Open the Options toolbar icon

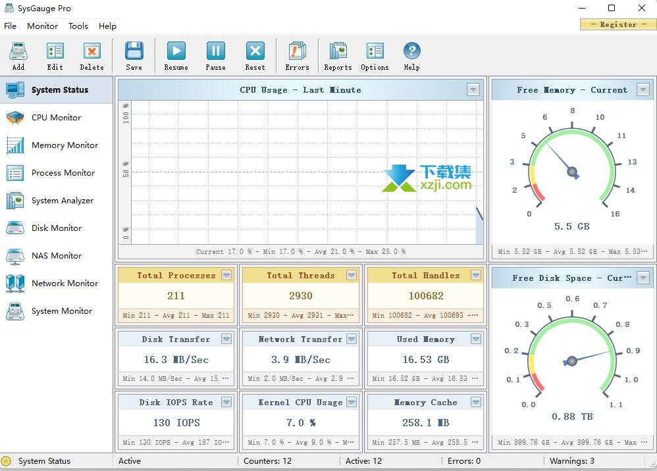375,51
